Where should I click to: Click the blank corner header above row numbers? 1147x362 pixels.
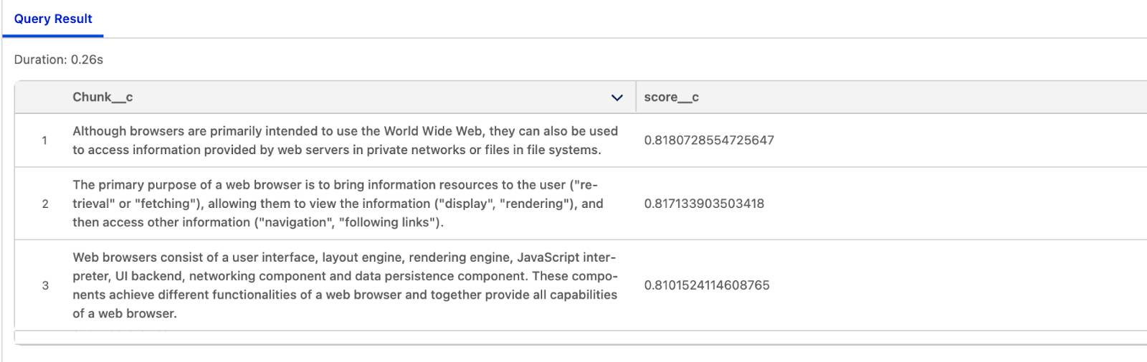(43, 97)
